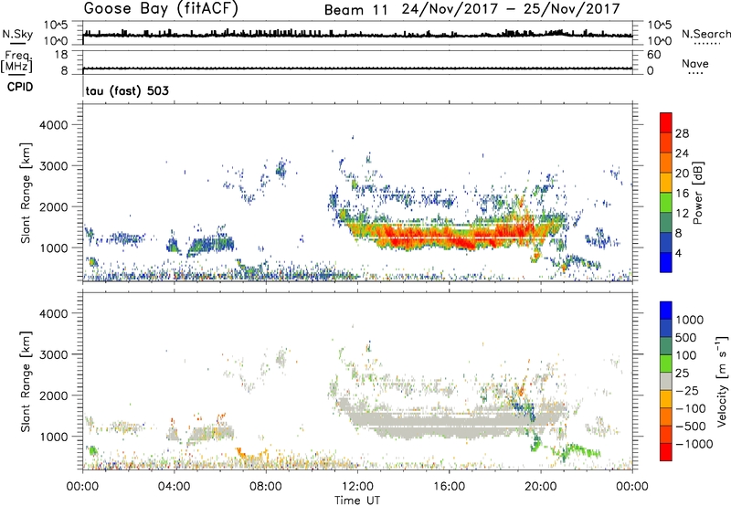Click the "28" power colorbar value
The height and width of the screenshot is (506, 731).
[682, 133]
